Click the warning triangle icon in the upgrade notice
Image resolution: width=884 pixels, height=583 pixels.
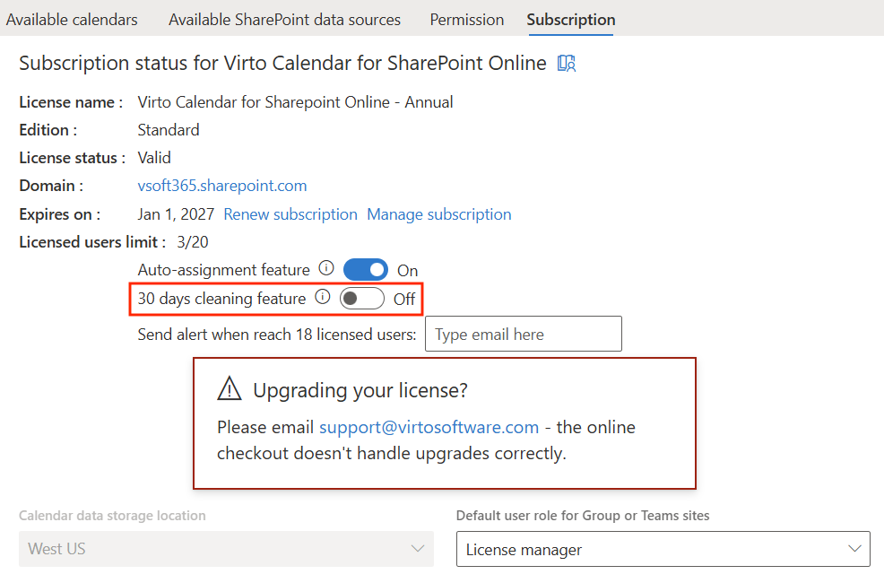coord(230,388)
